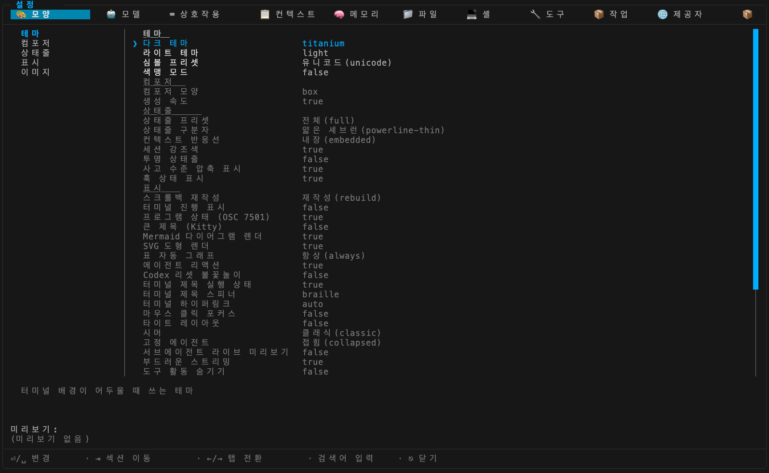Screen dimensions: 769x473
Task: Click the 탭 전환 footer hint
Action: click(x=234, y=458)
